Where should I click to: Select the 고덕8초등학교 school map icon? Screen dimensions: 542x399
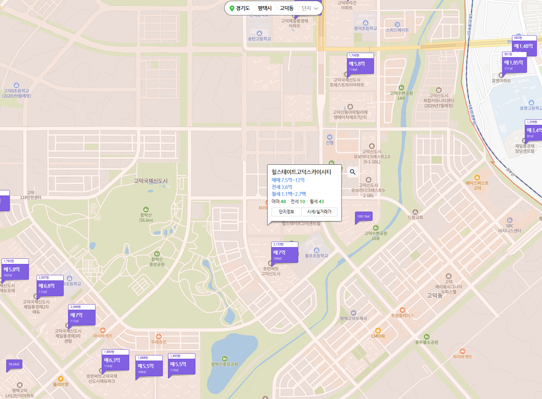tap(16, 85)
